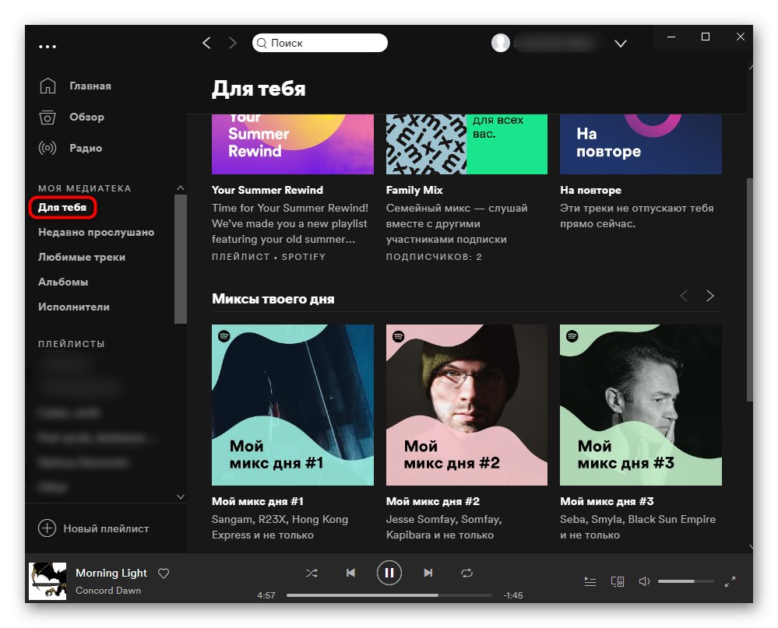Click the Мой микс дня #2 title
Viewport: 778px width, 628px height.
433,502
